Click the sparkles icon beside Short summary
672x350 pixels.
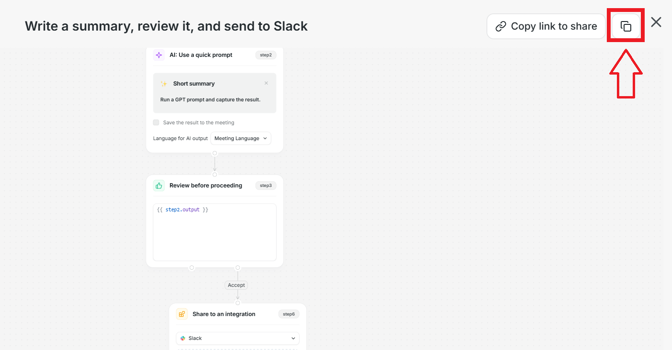[x=164, y=84]
